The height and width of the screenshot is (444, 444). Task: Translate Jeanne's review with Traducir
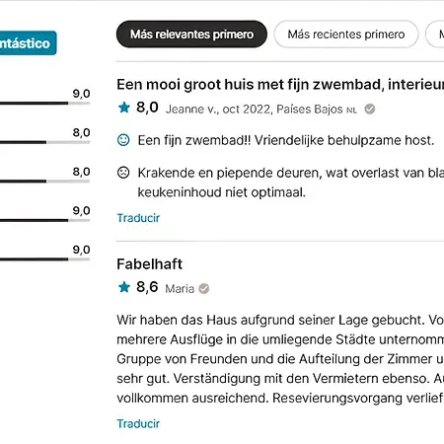point(138,218)
